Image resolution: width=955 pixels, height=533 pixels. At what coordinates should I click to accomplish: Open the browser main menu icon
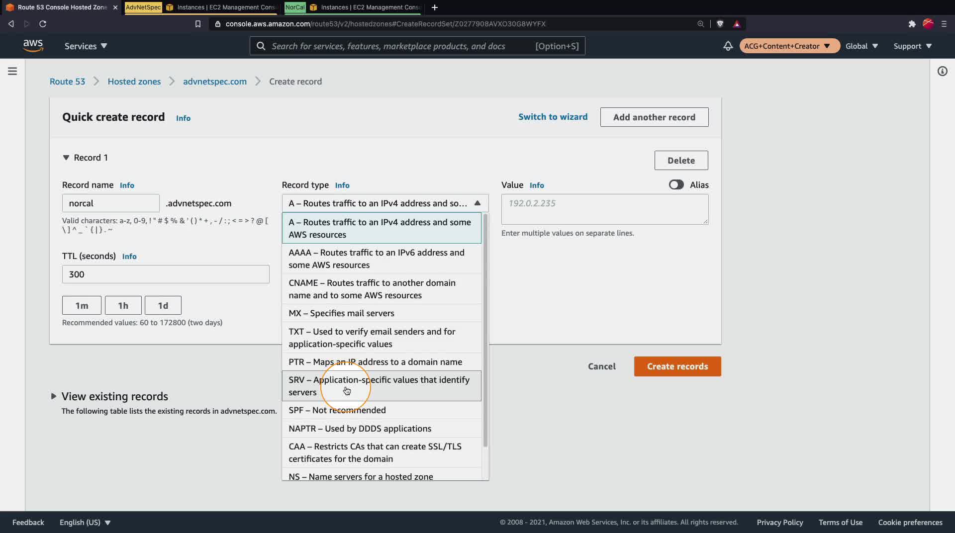pos(944,24)
